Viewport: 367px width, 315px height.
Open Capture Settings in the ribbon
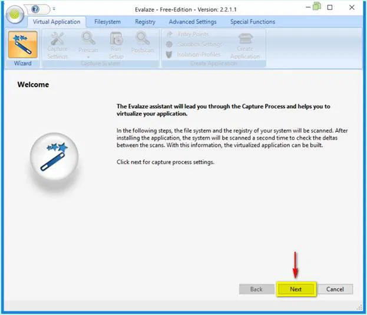pyautogui.click(x=57, y=45)
